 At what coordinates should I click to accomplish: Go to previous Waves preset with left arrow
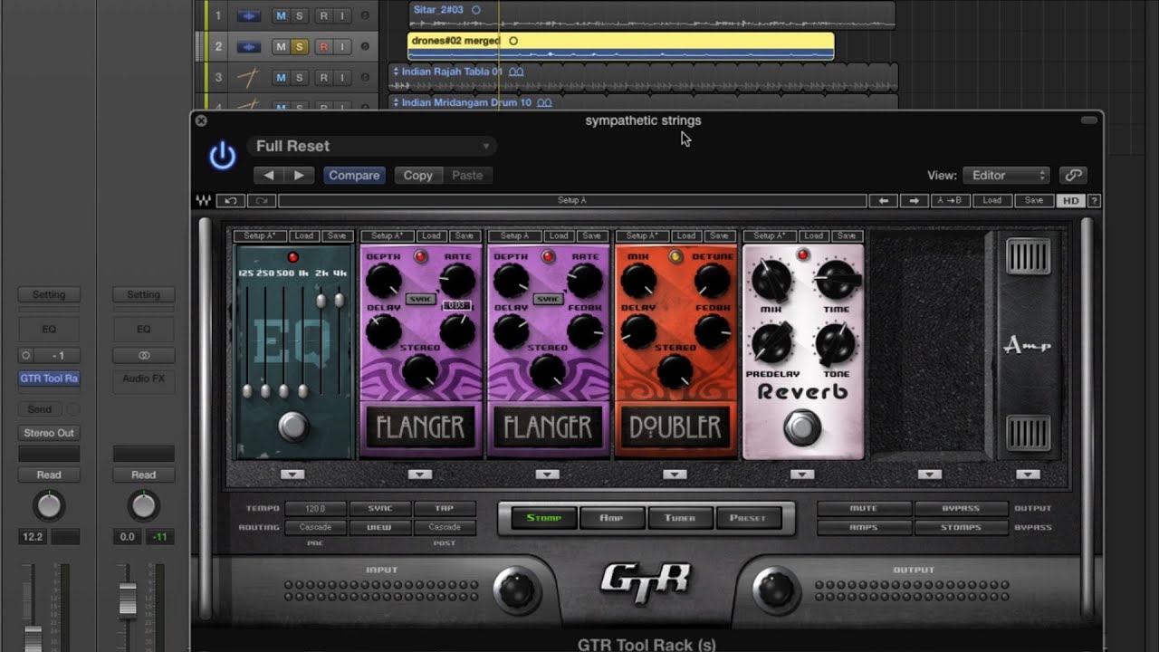pos(882,201)
